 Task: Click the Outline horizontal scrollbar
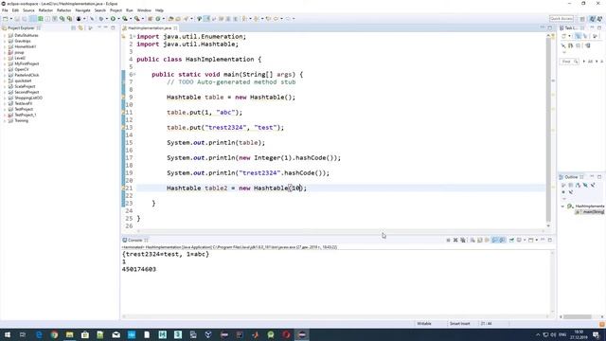point(577,316)
